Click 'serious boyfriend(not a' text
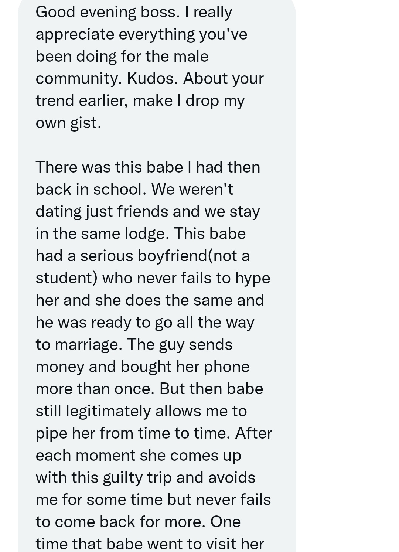 pos(165,256)
